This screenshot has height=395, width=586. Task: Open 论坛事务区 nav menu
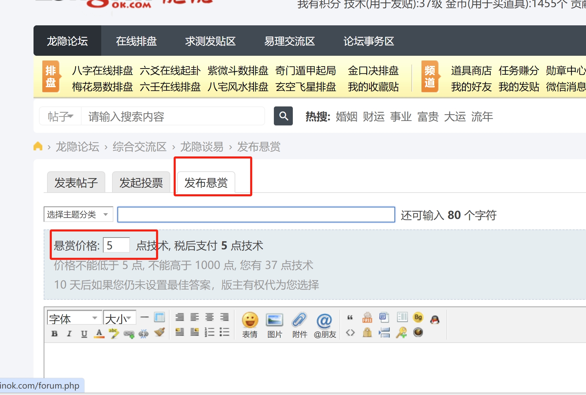369,41
